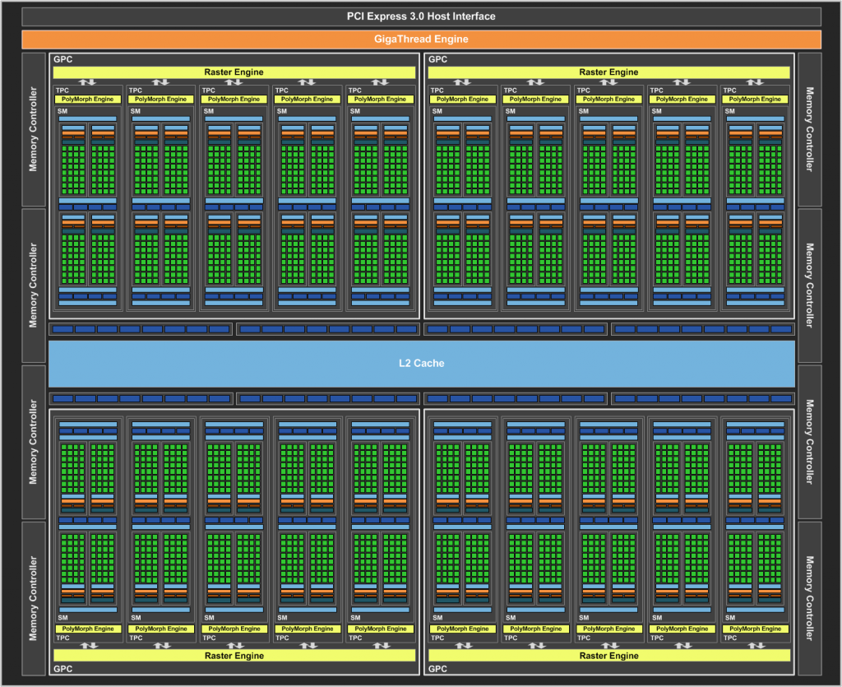
Task: Collapse the bottom-right TPC block
Action: coord(731,637)
